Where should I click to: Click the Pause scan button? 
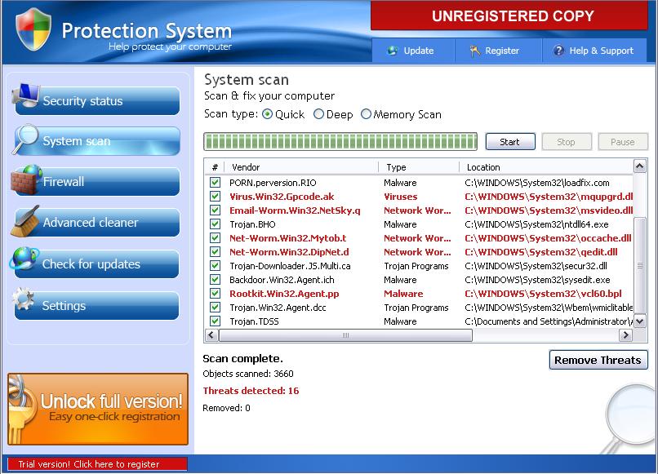[x=623, y=142]
